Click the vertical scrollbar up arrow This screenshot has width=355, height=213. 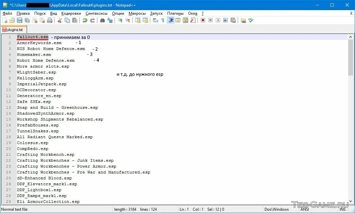[350, 37]
